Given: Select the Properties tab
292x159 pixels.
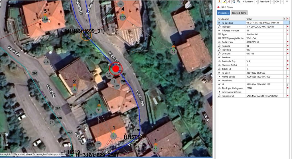Looking at the screenshot, I should point(223,13).
